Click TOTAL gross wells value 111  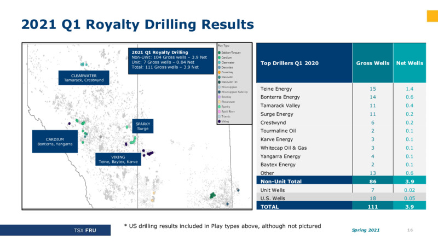pyautogui.click(x=373, y=207)
